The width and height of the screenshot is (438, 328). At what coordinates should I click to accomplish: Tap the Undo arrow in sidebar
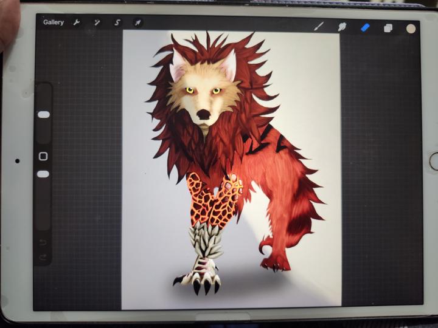tap(43, 242)
